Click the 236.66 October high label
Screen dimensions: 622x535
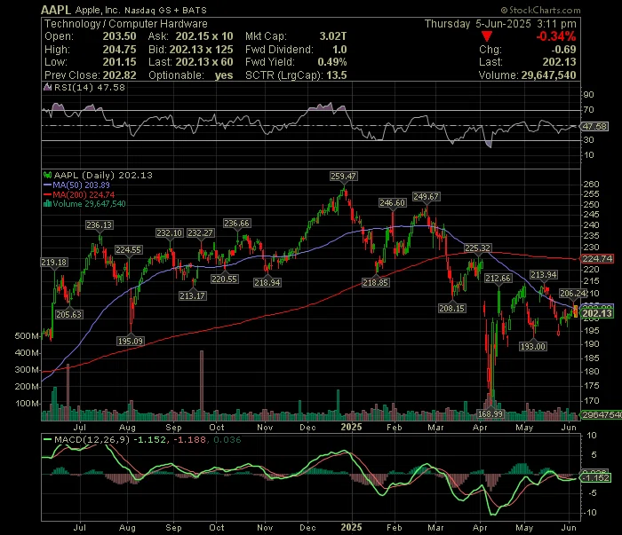[236, 224]
